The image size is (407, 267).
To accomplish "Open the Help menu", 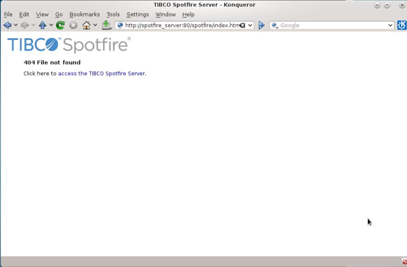I will point(188,15).
